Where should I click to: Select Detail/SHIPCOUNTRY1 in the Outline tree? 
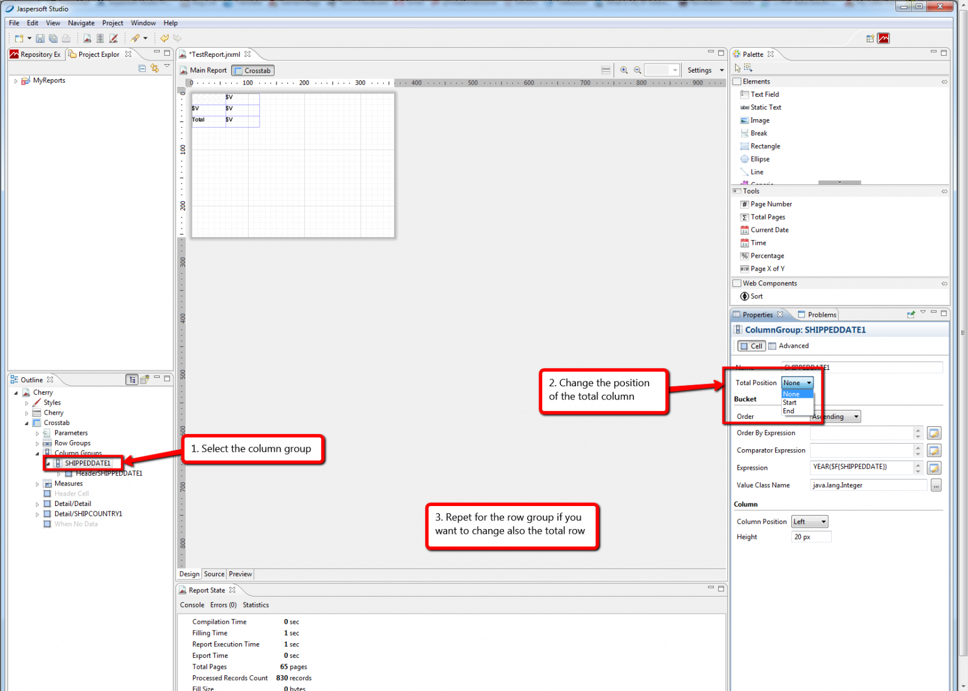(88, 514)
